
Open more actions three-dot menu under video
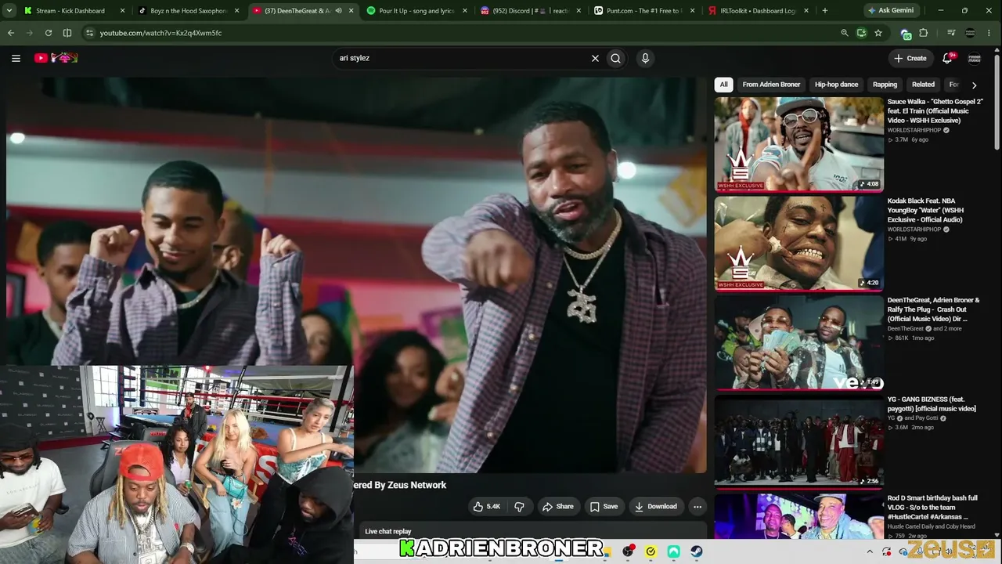click(x=697, y=507)
